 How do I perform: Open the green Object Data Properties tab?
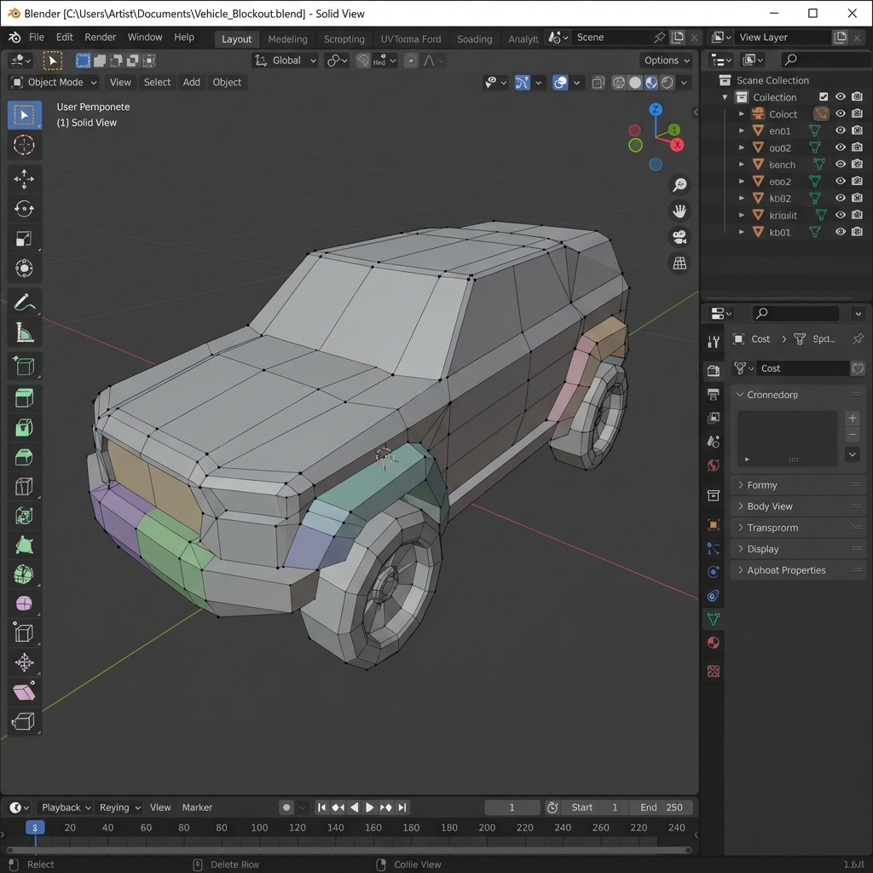713,619
